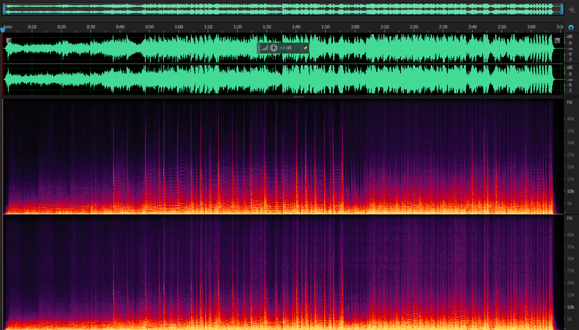Click the playhead marker at timeline start
579x330 pixels.
3,30
